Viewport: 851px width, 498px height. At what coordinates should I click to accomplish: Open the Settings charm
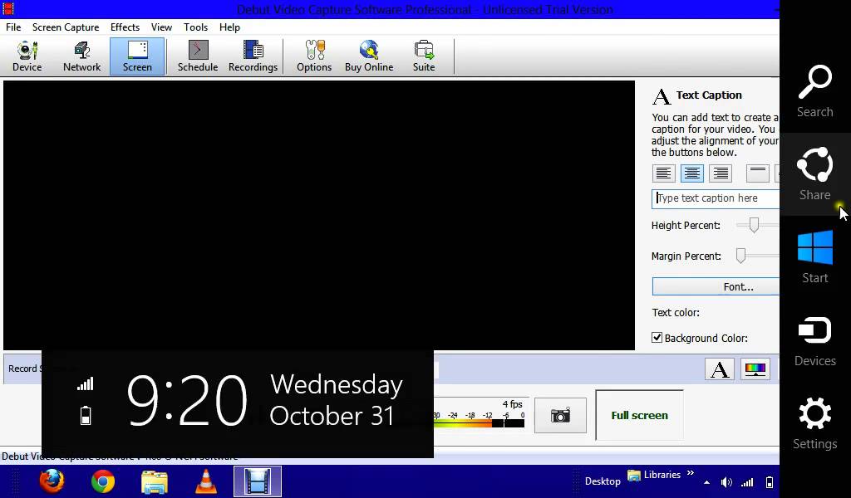pyautogui.click(x=814, y=423)
